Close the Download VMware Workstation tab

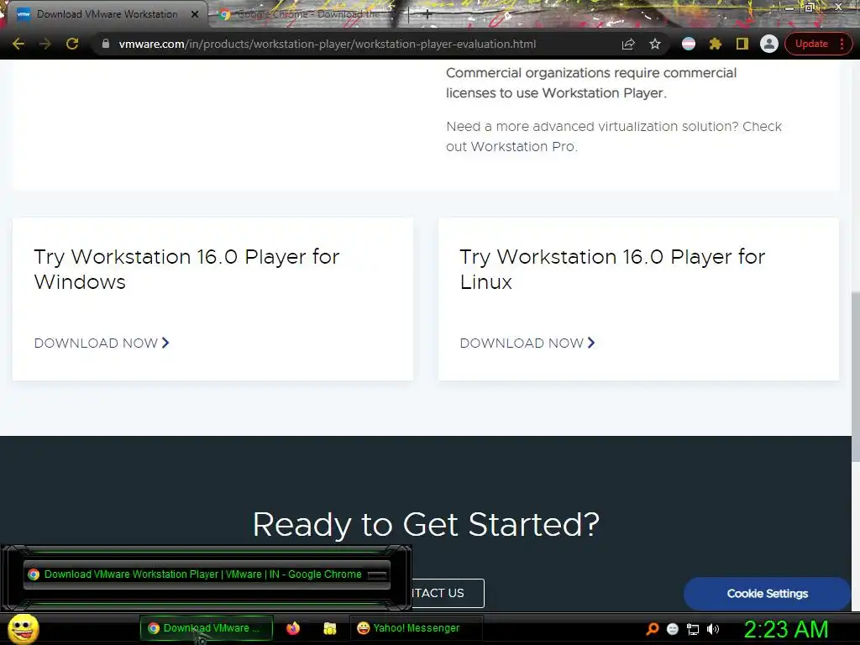(195, 14)
